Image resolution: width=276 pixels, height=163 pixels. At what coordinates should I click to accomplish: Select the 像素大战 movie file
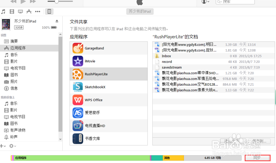tap(214, 90)
